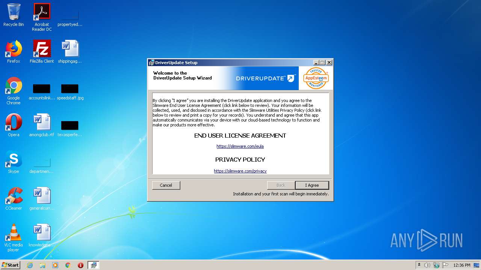Image resolution: width=481 pixels, height=270 pixels.
Task: Select the texasperfe... file icon
Action: [x=70, y=129]
